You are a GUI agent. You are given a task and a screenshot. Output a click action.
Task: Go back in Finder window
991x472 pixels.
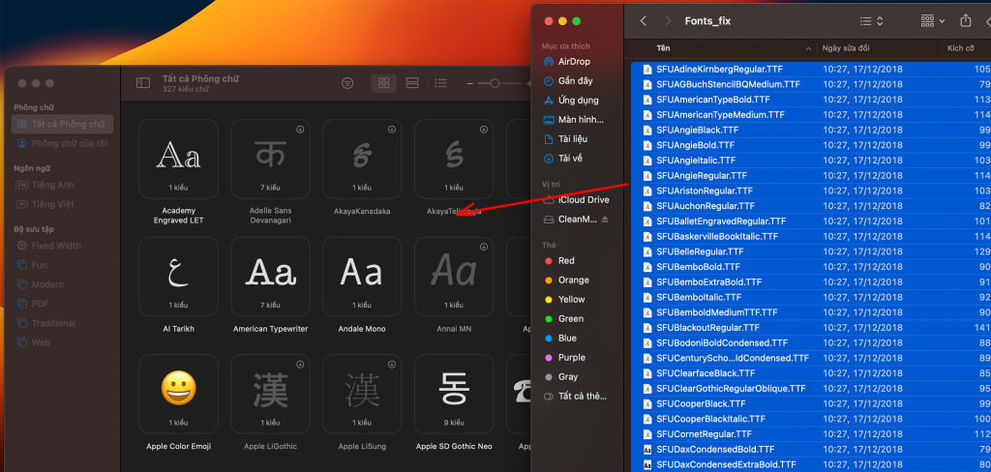point(642,20)
